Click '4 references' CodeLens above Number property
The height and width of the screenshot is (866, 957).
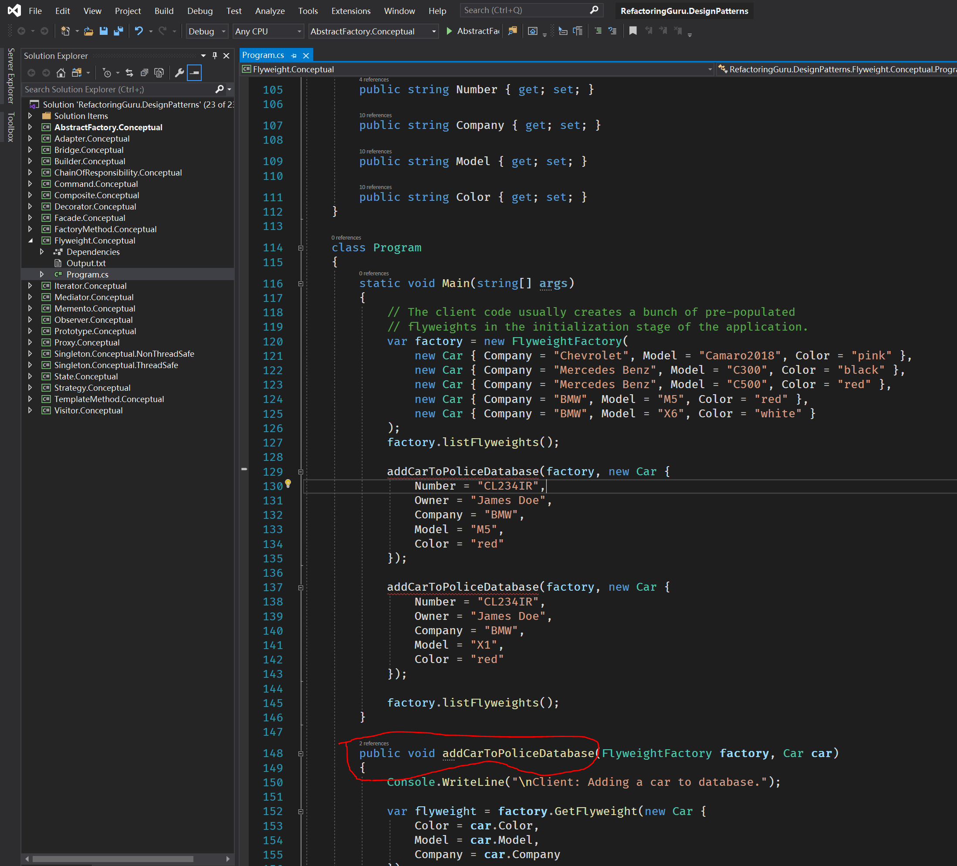[x=374, y=80]
